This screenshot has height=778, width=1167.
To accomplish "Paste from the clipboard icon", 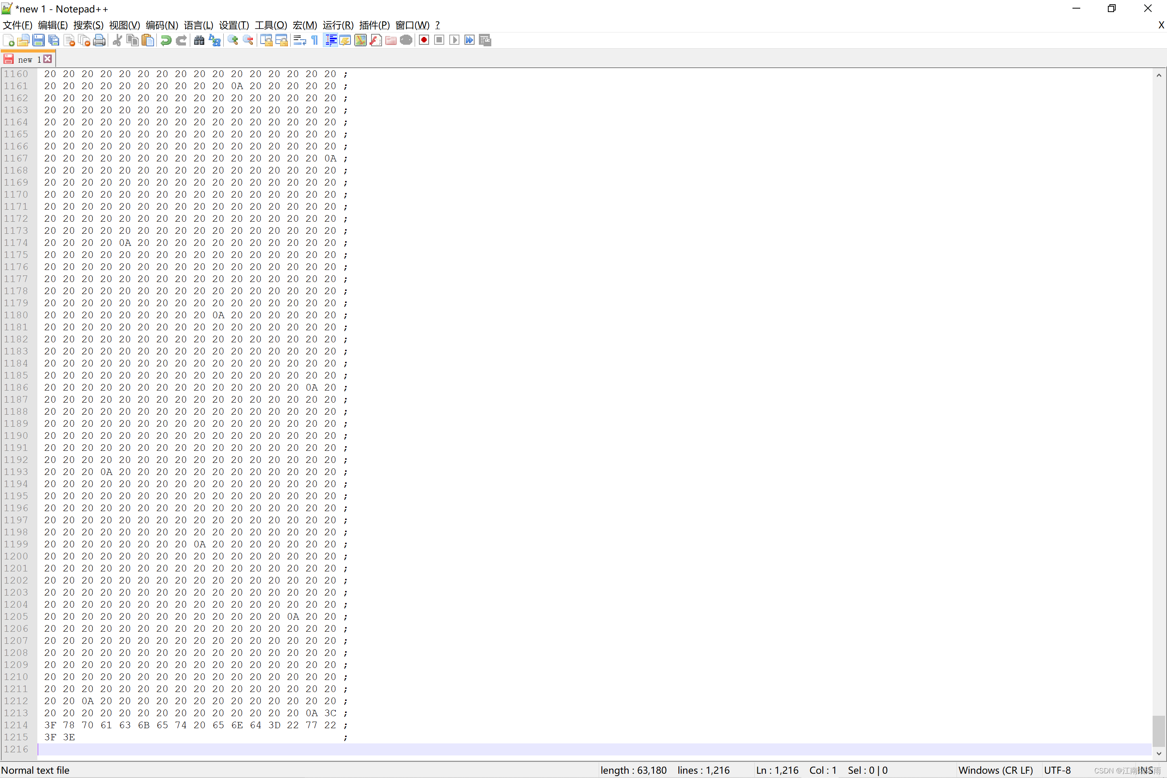I will (148, 40).
